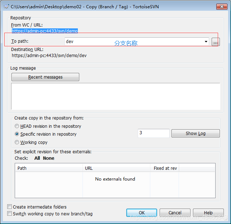Confirm the branch with the OK button

[x=142, y=213]
